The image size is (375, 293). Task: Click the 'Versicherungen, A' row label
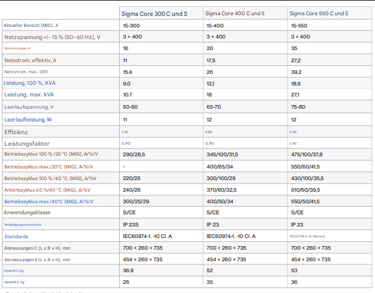(x=17, y=48)
